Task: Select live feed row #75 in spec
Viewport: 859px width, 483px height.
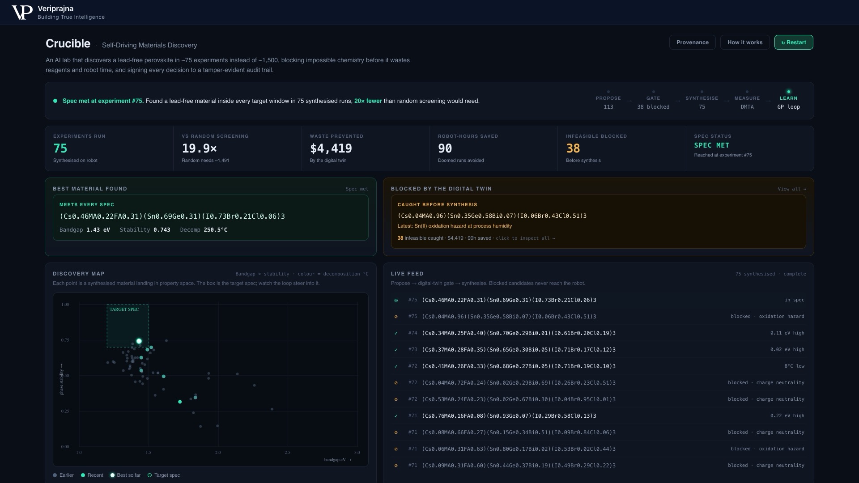Action: [x=599, y=301]
